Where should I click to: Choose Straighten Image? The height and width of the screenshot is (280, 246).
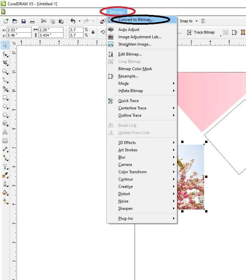pyautogui.click(x=142, y=44)
